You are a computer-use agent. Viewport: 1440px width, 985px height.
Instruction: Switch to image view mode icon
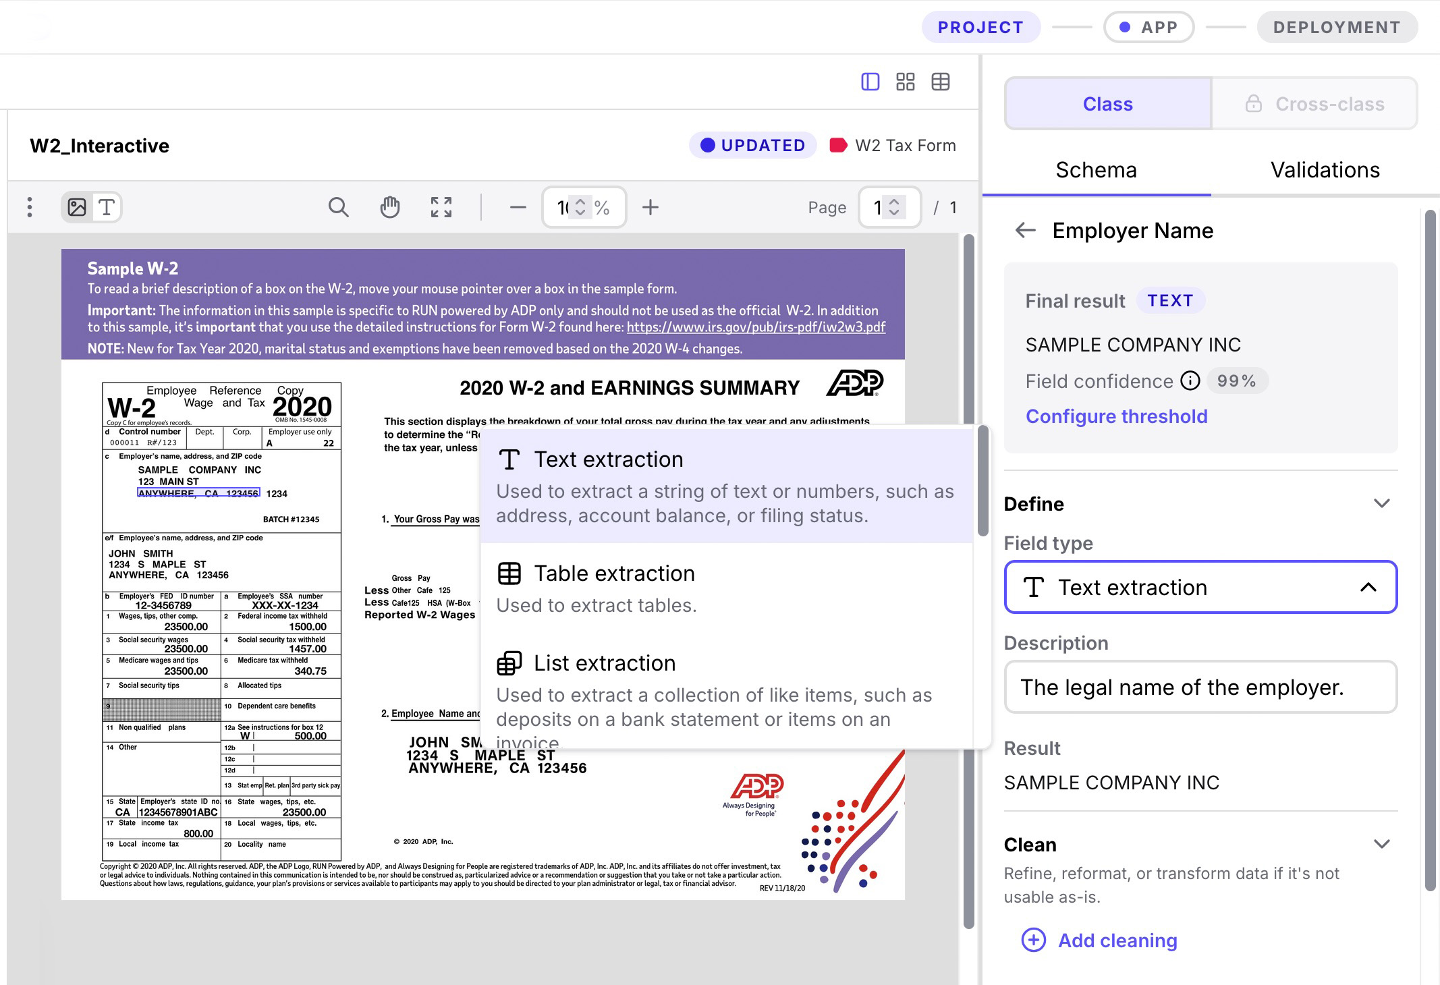tap(77, 207)
